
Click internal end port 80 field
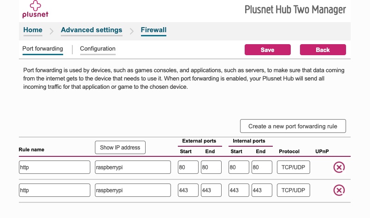coord(262,167)
